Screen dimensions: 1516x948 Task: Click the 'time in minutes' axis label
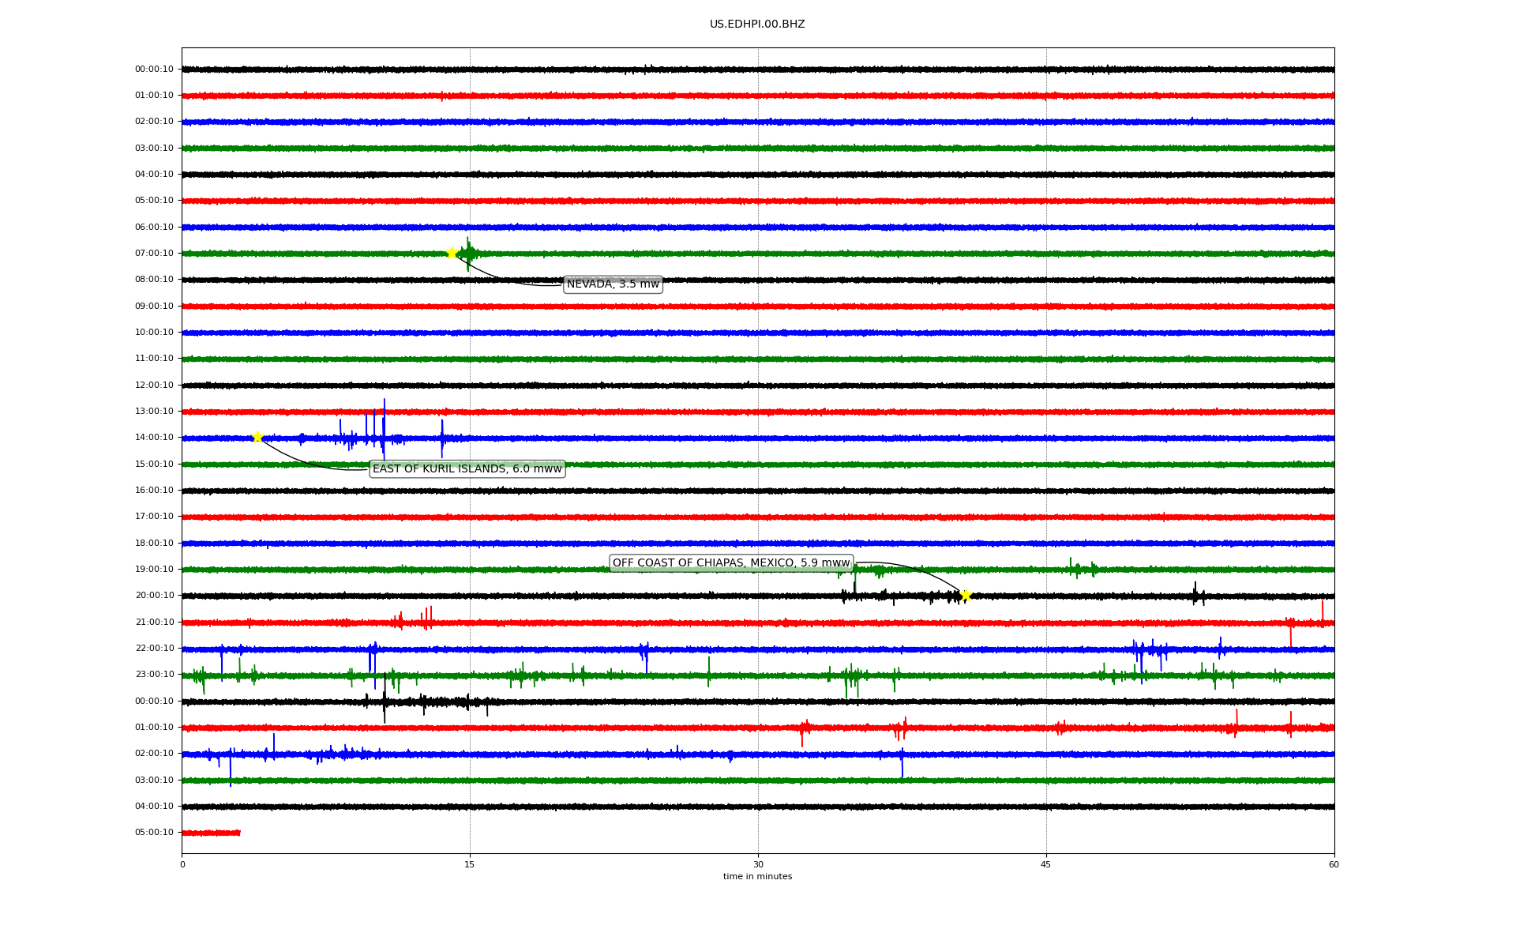(757, 877)
